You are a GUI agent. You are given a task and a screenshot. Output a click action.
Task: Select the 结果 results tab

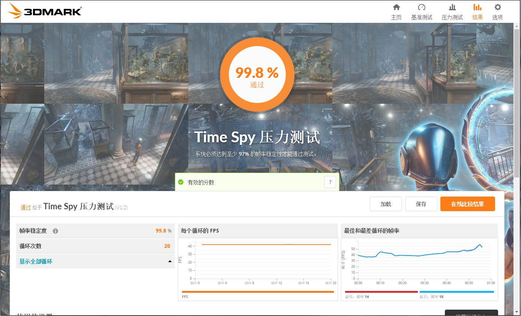[x=477, y=12]
